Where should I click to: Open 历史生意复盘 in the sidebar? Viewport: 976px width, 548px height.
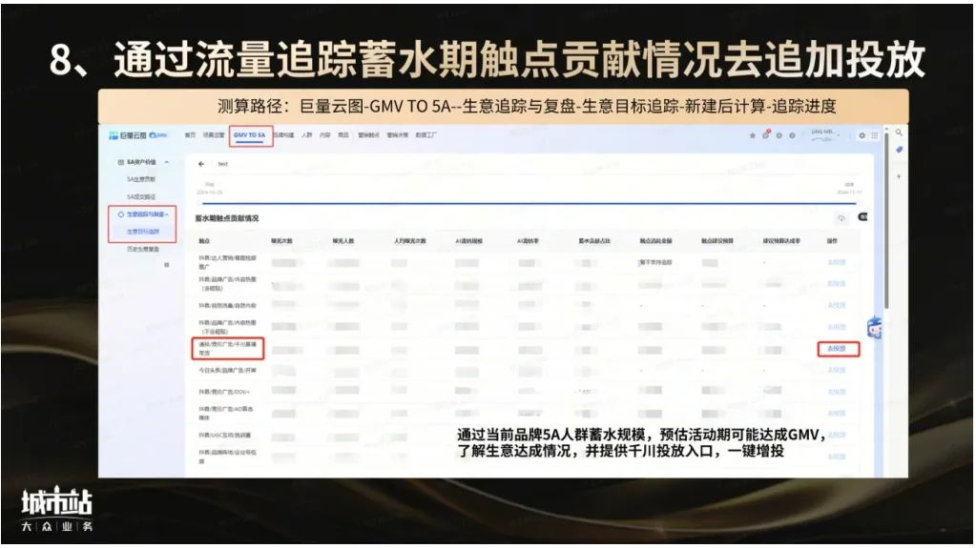point(143,249)
